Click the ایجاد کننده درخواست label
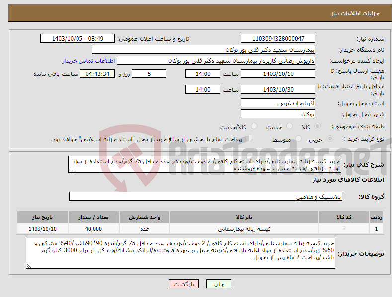 tap(357, 61)
